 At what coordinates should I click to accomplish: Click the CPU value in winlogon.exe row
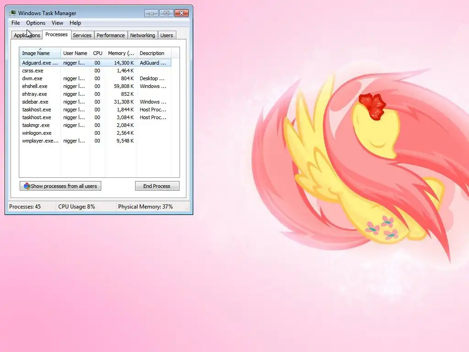97,133
